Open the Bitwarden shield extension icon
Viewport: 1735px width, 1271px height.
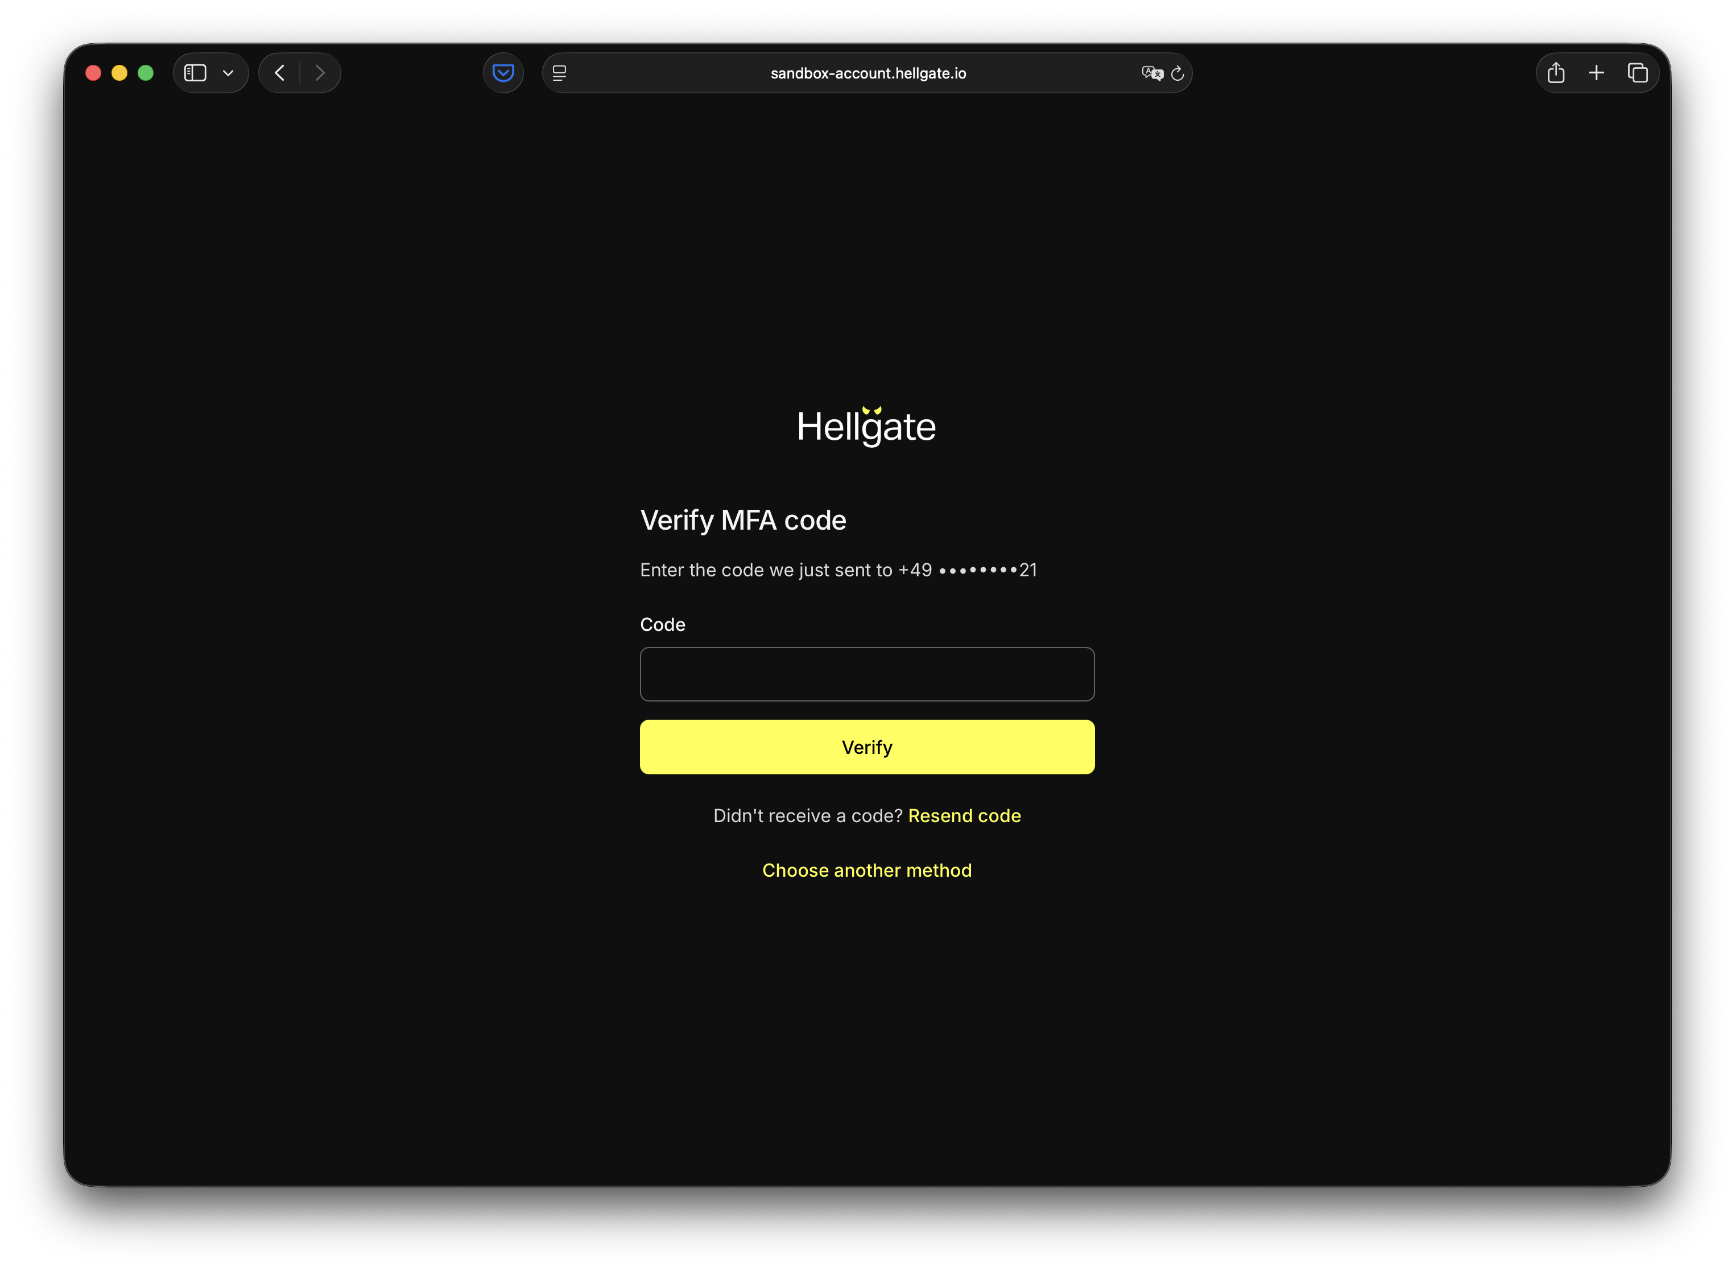pos(503,73)
